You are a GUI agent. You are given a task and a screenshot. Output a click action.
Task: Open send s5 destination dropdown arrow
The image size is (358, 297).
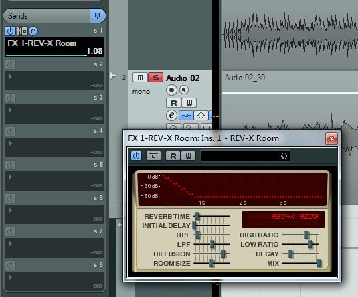point(10,177)
